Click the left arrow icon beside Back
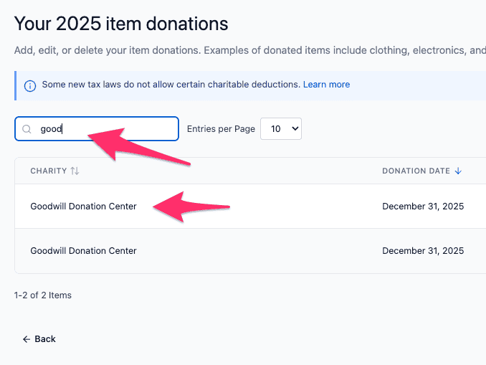The image size is (486, 365). point(27,339)
